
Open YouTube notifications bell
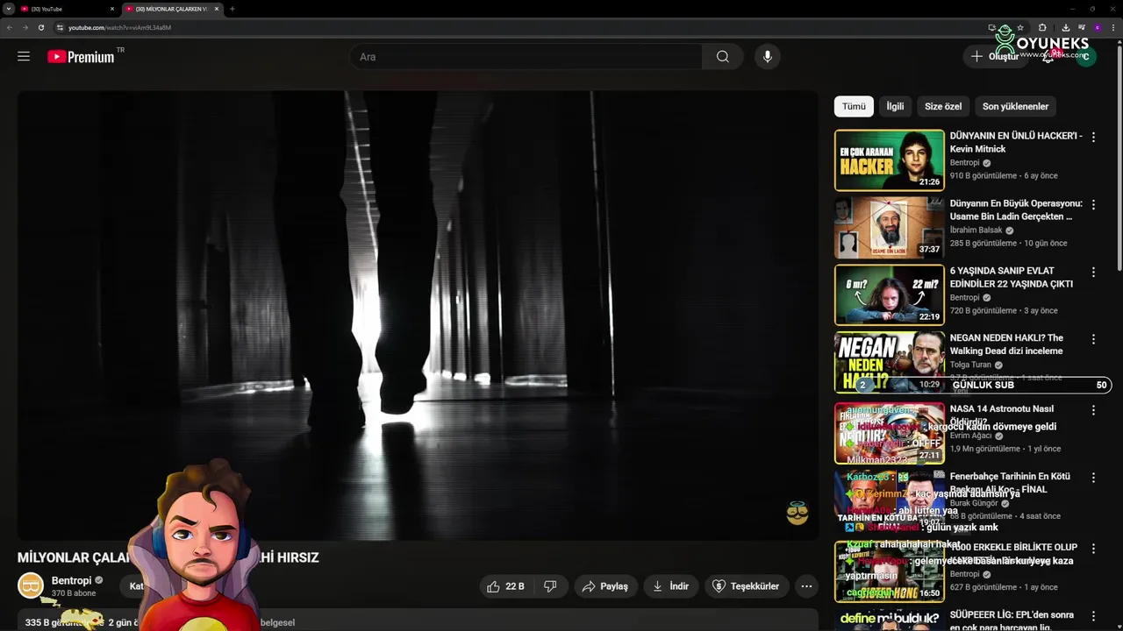[1048, 57]
